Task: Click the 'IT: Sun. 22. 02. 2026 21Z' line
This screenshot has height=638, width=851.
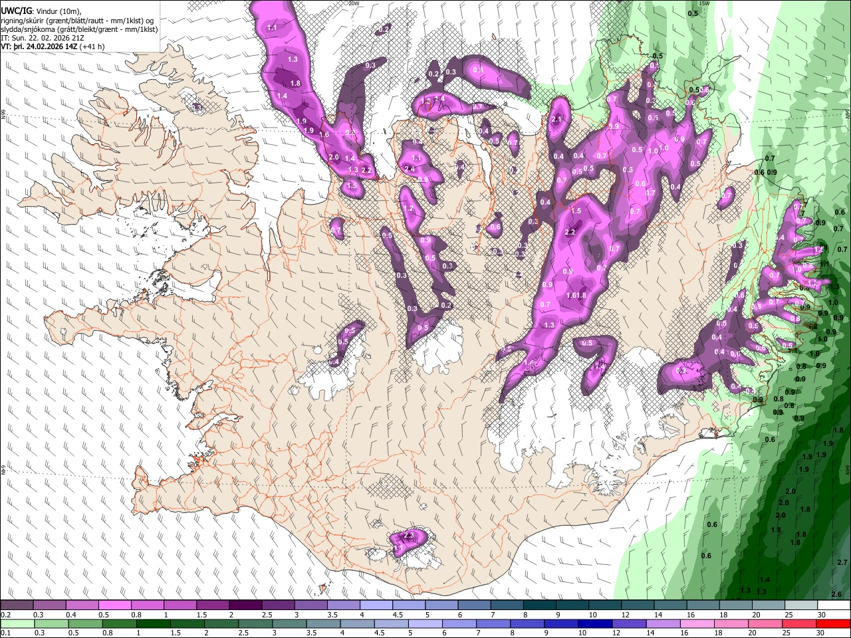Action: click(43, 38)
